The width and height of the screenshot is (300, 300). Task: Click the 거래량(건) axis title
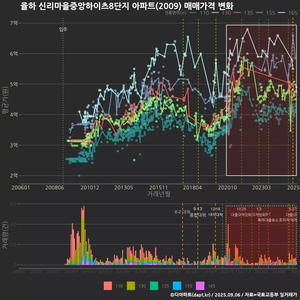coord(5,235)
